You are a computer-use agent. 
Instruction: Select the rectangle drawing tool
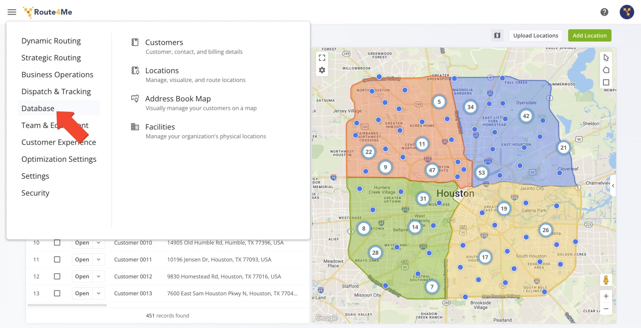pyautogui.click(x=606, y=82)
